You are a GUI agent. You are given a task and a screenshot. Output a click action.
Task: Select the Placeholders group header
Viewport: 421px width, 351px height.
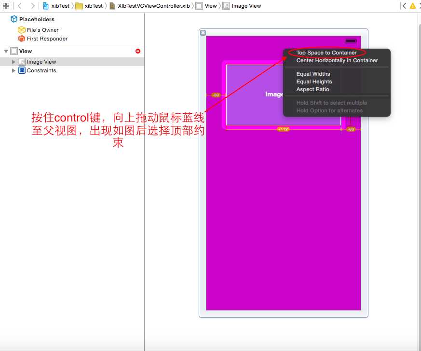[x=37, y=19]
